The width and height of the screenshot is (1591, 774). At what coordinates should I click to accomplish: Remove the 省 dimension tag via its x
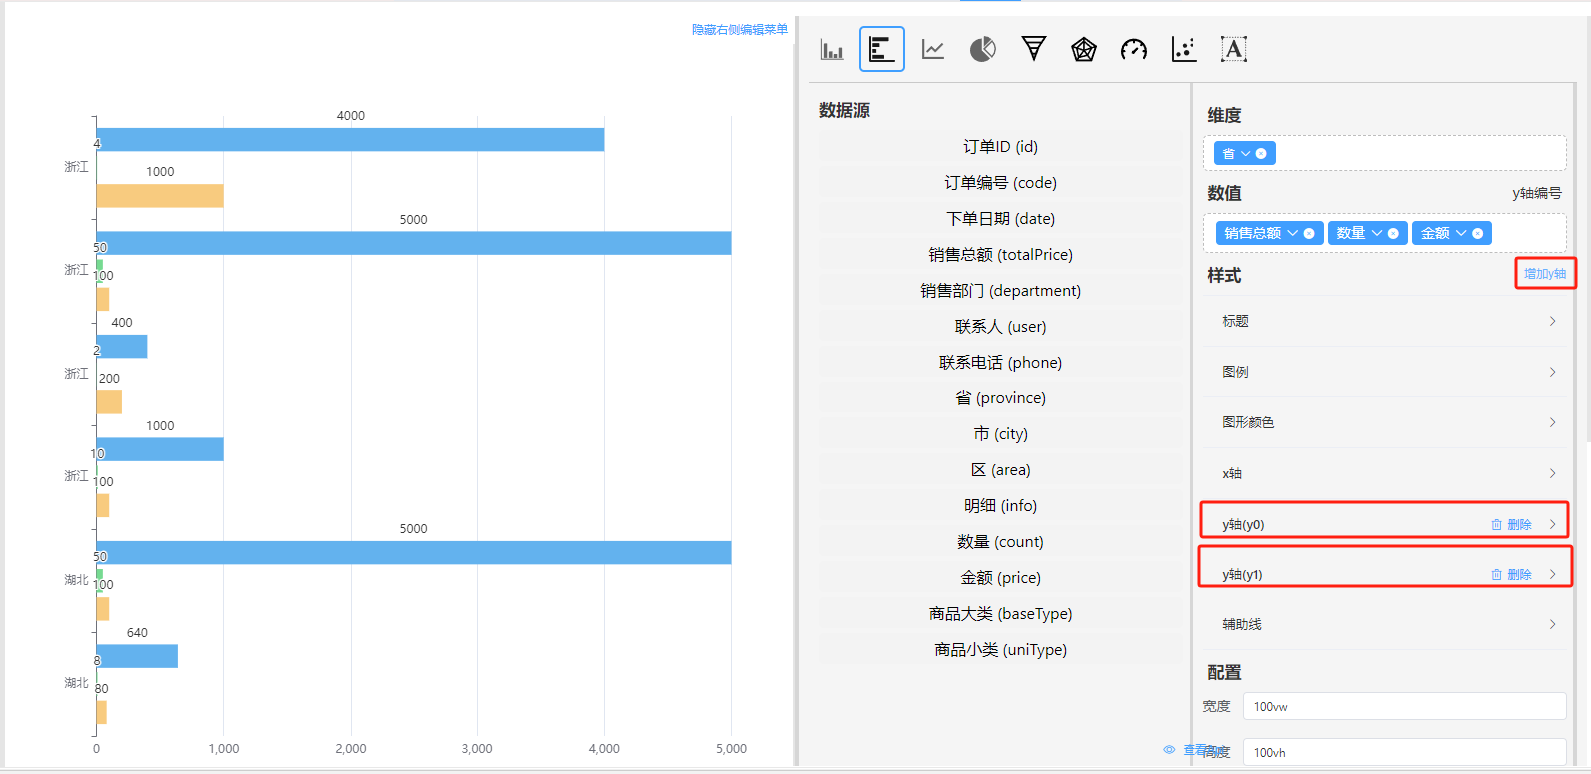[x=1261, y=154]
